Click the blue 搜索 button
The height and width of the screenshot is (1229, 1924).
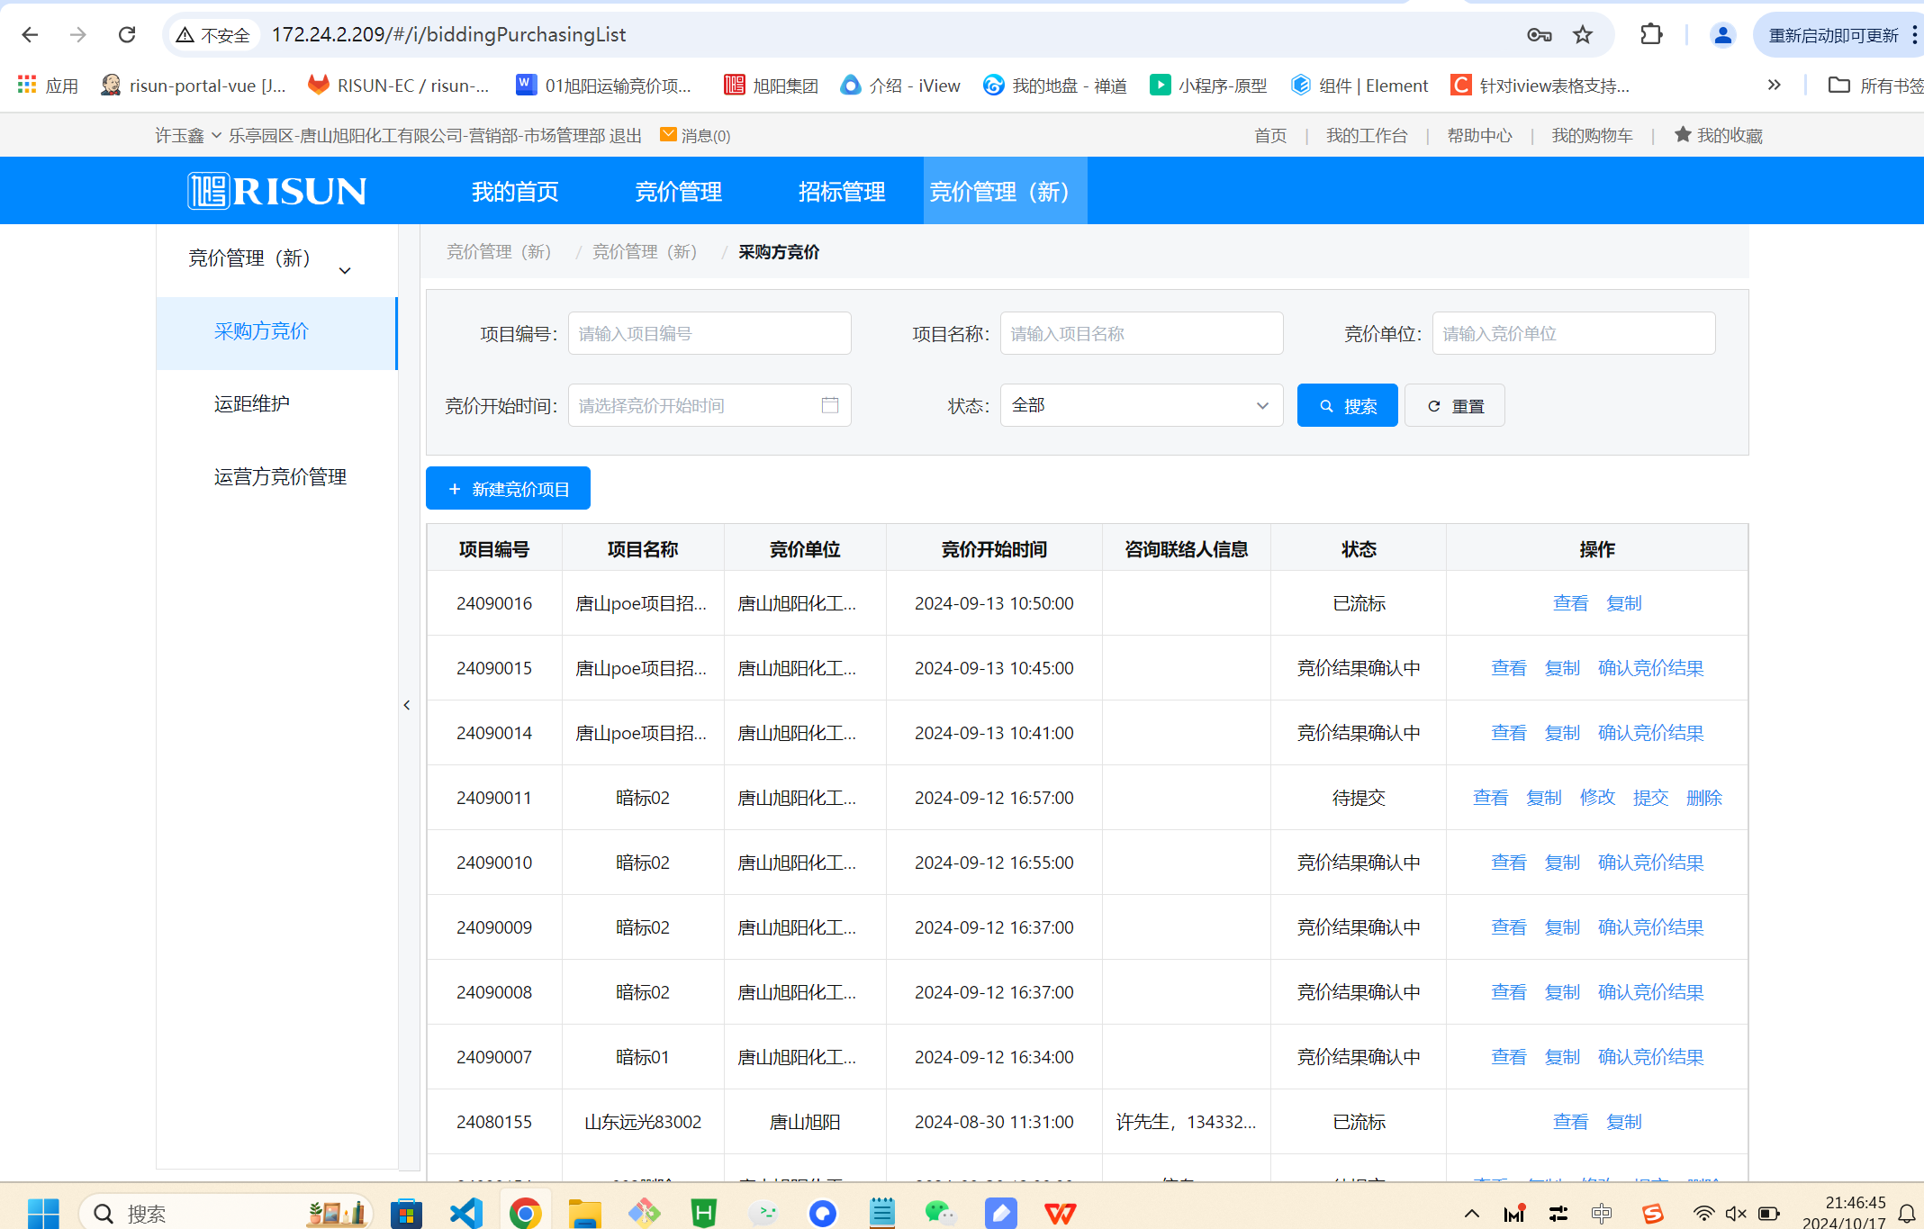click(x=1347, y=405)
